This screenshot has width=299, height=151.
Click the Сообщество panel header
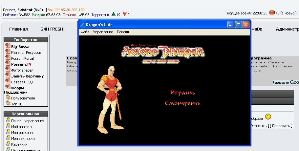tap(26, 40)
